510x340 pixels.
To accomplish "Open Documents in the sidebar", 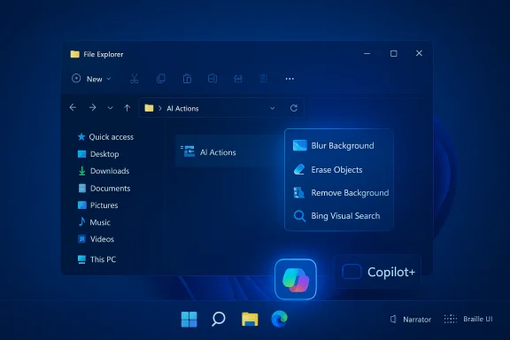I will 104,188.
